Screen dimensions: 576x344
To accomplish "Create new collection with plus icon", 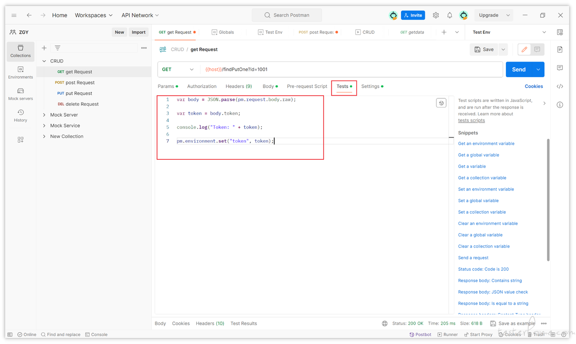I will 44,48.
